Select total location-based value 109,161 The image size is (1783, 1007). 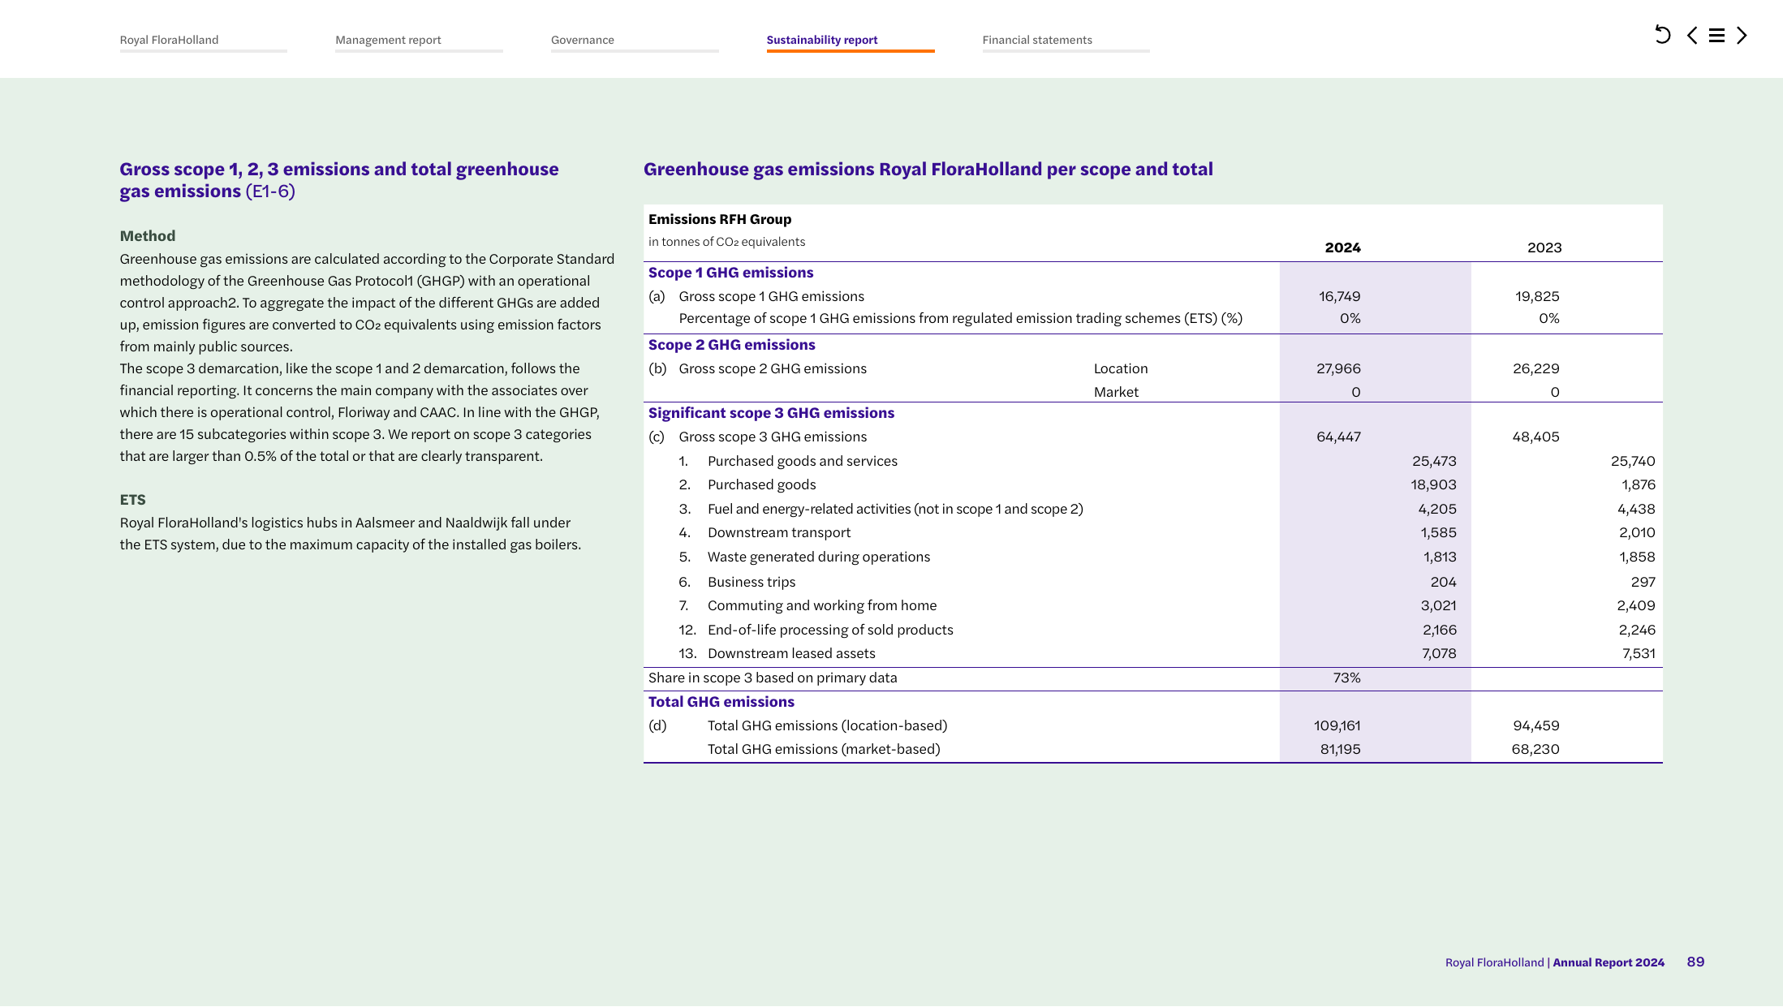click(1337, 725)
